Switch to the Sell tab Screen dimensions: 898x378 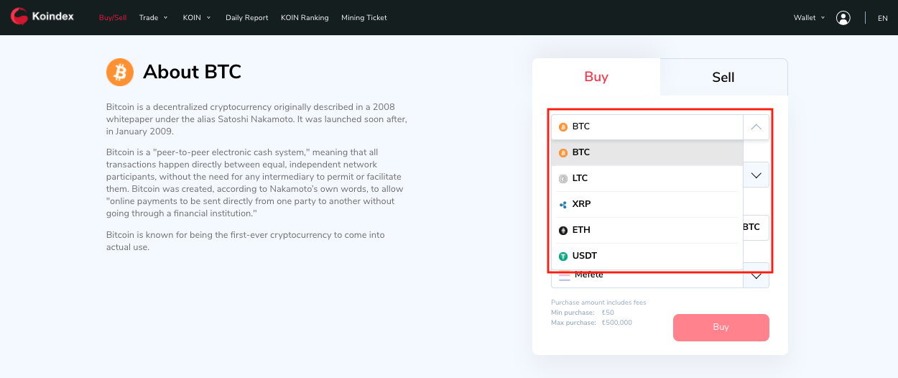[723, 78]
